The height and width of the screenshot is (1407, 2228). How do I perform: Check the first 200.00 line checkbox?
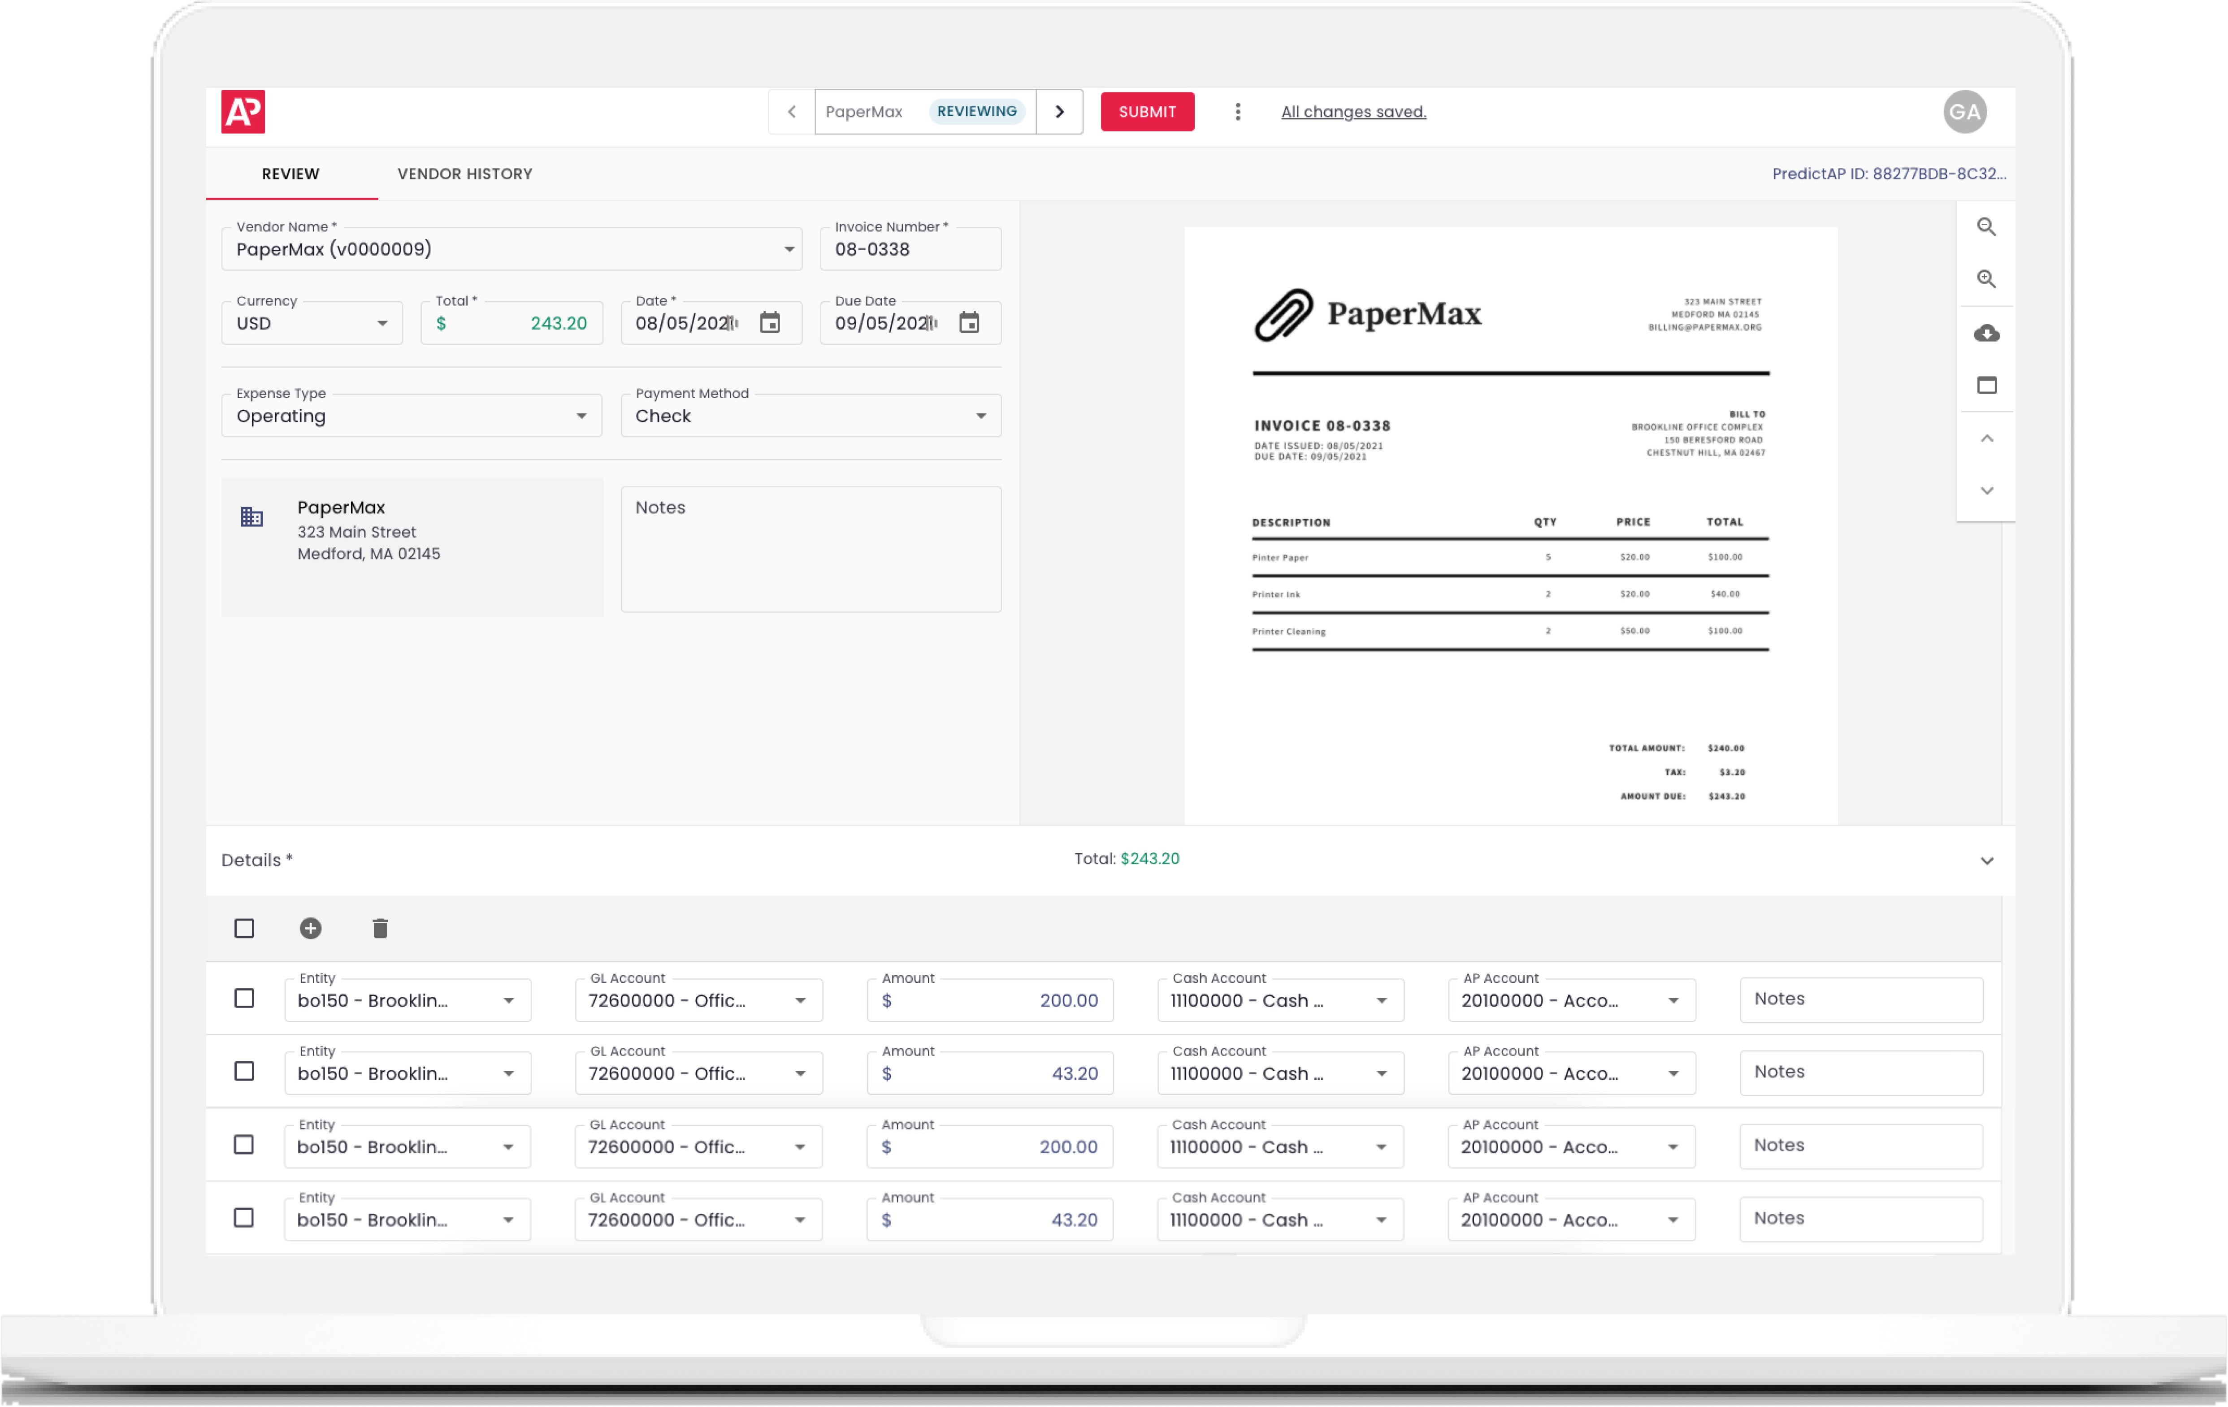click(x=244, y=999)
